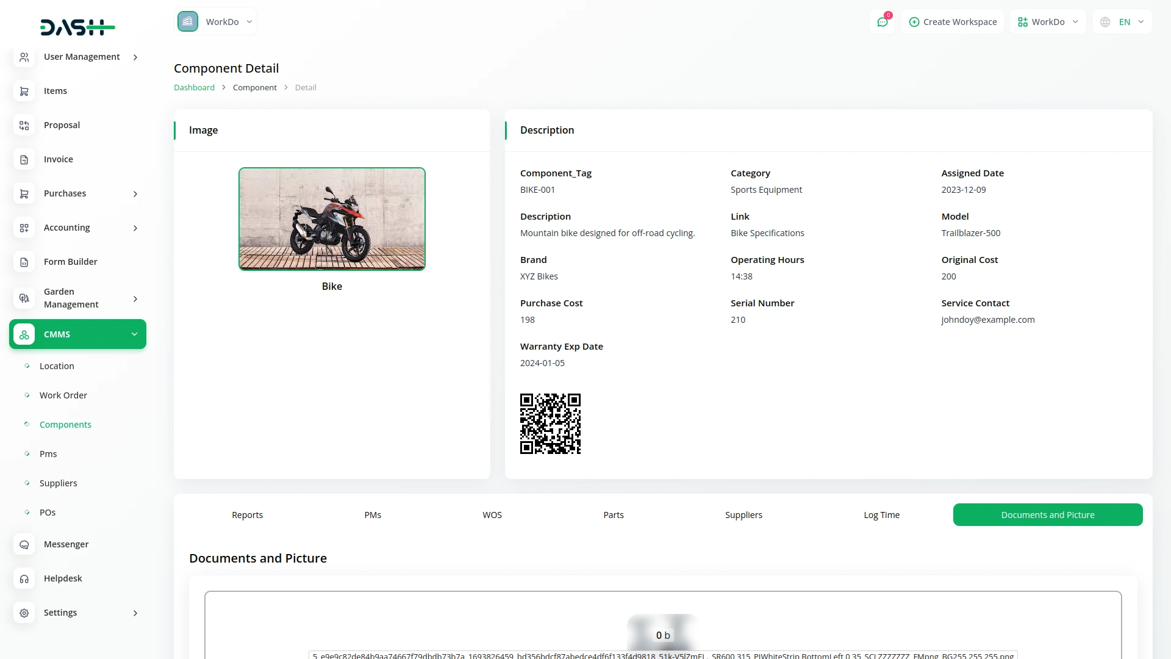
Task: Click the globe language icon
Action: 1105,22
